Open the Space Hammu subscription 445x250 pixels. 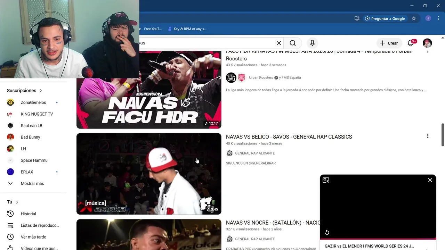coord(33,160)
